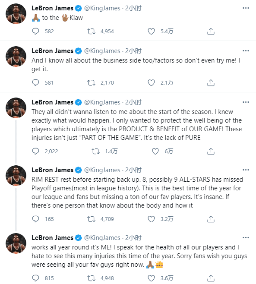The width and height of the screenshot is (256, 284).
Task: Open LeBron James avatar on the 'RIM REST' tweet
Action: [16, 176]
